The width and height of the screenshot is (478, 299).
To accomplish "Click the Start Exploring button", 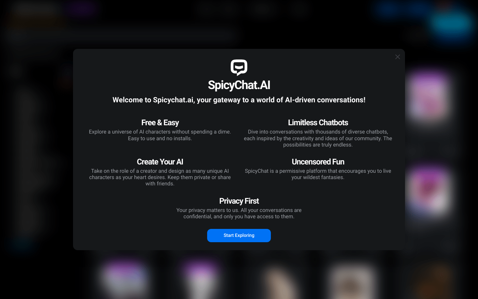I will point(239,235).
